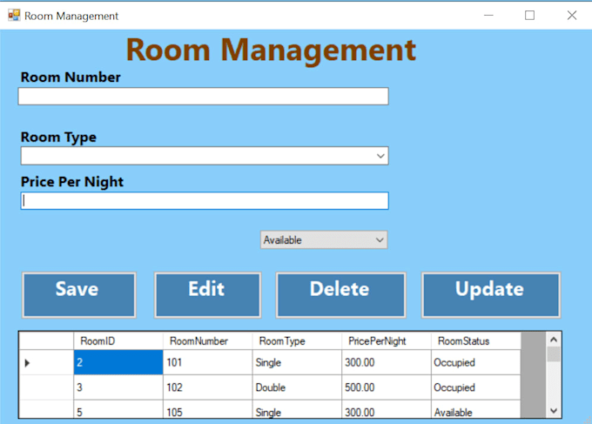Hit the Delete button
The image size is (592, 424).
(x=341, y=295)
